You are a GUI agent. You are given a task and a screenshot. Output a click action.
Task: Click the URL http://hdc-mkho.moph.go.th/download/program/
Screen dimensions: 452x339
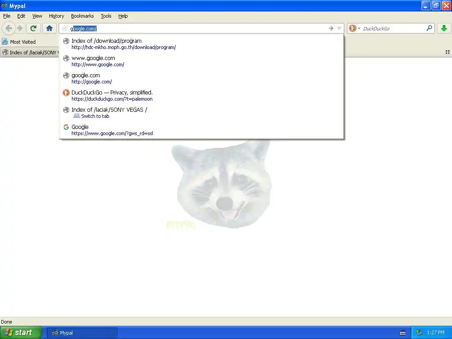(x=124, y=47)
